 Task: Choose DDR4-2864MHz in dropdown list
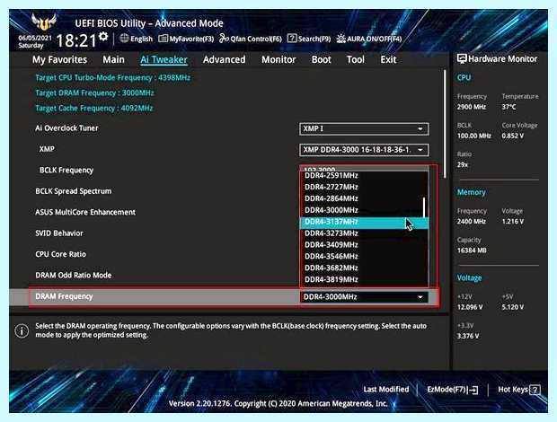pyautogui.click(x=361, y=198)
